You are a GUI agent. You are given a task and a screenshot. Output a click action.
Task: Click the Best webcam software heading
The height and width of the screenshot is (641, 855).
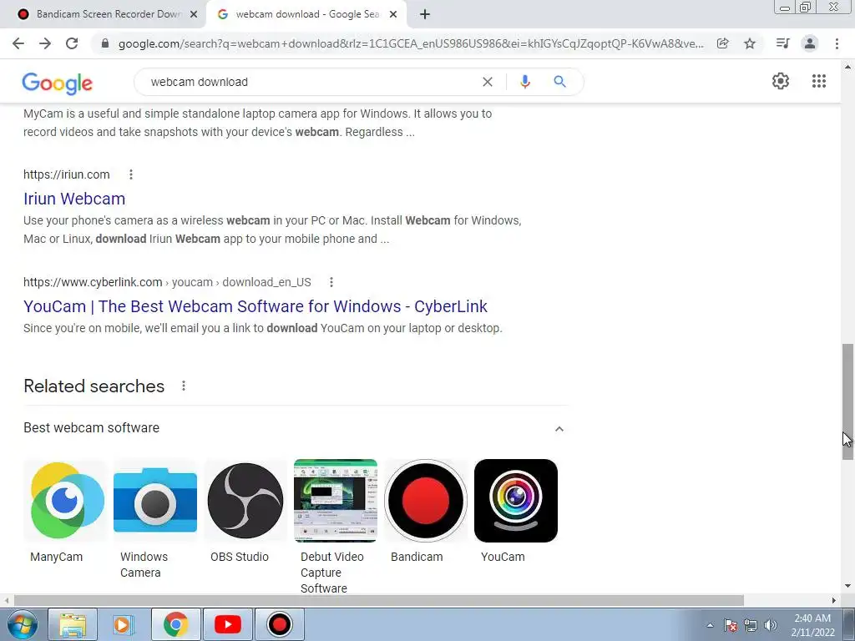tap(92, 428)
